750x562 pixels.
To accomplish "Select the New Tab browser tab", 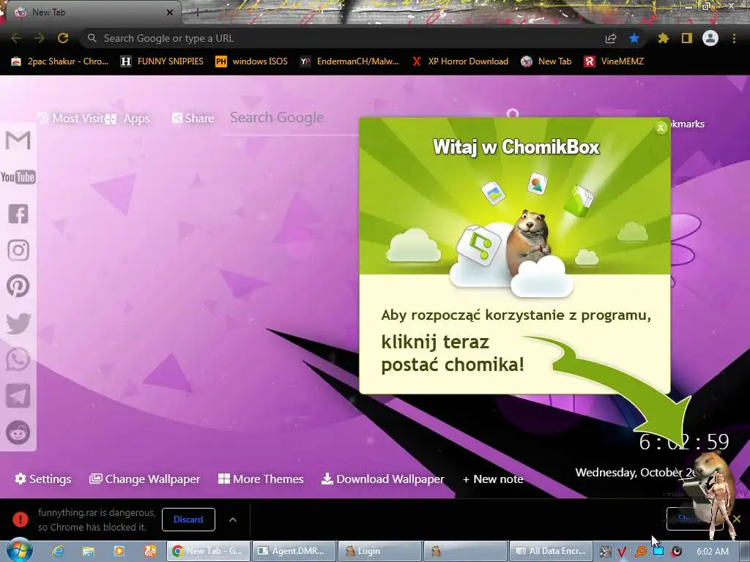I will point(93,12).
